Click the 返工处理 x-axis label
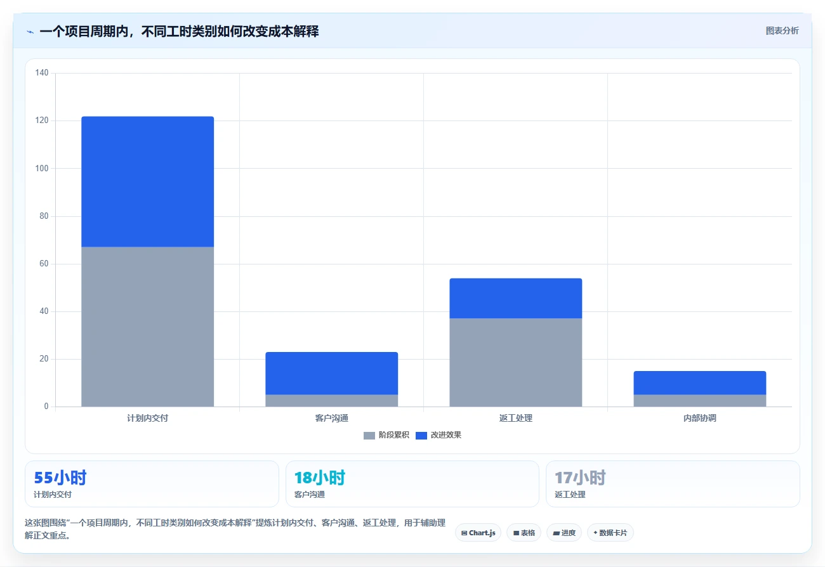 516,418
